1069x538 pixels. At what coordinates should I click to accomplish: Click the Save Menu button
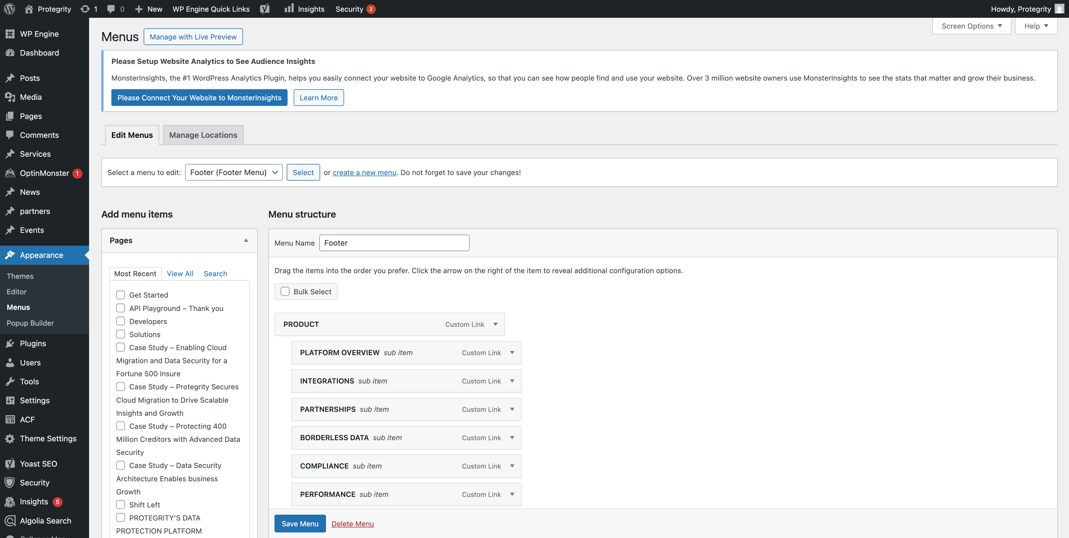coord(300,524)
